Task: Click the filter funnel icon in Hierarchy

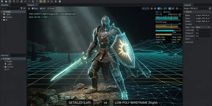Action: (21, 8)
